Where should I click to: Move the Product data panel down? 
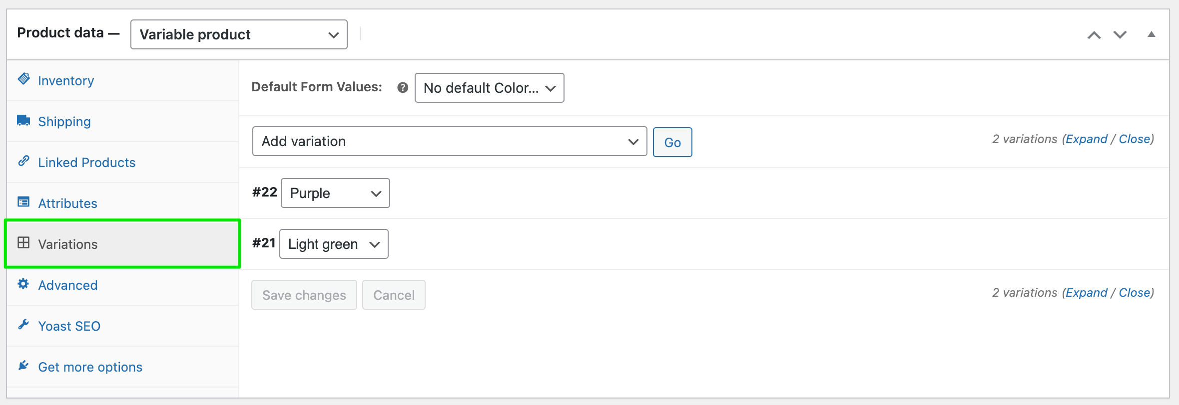point(1120,35)
